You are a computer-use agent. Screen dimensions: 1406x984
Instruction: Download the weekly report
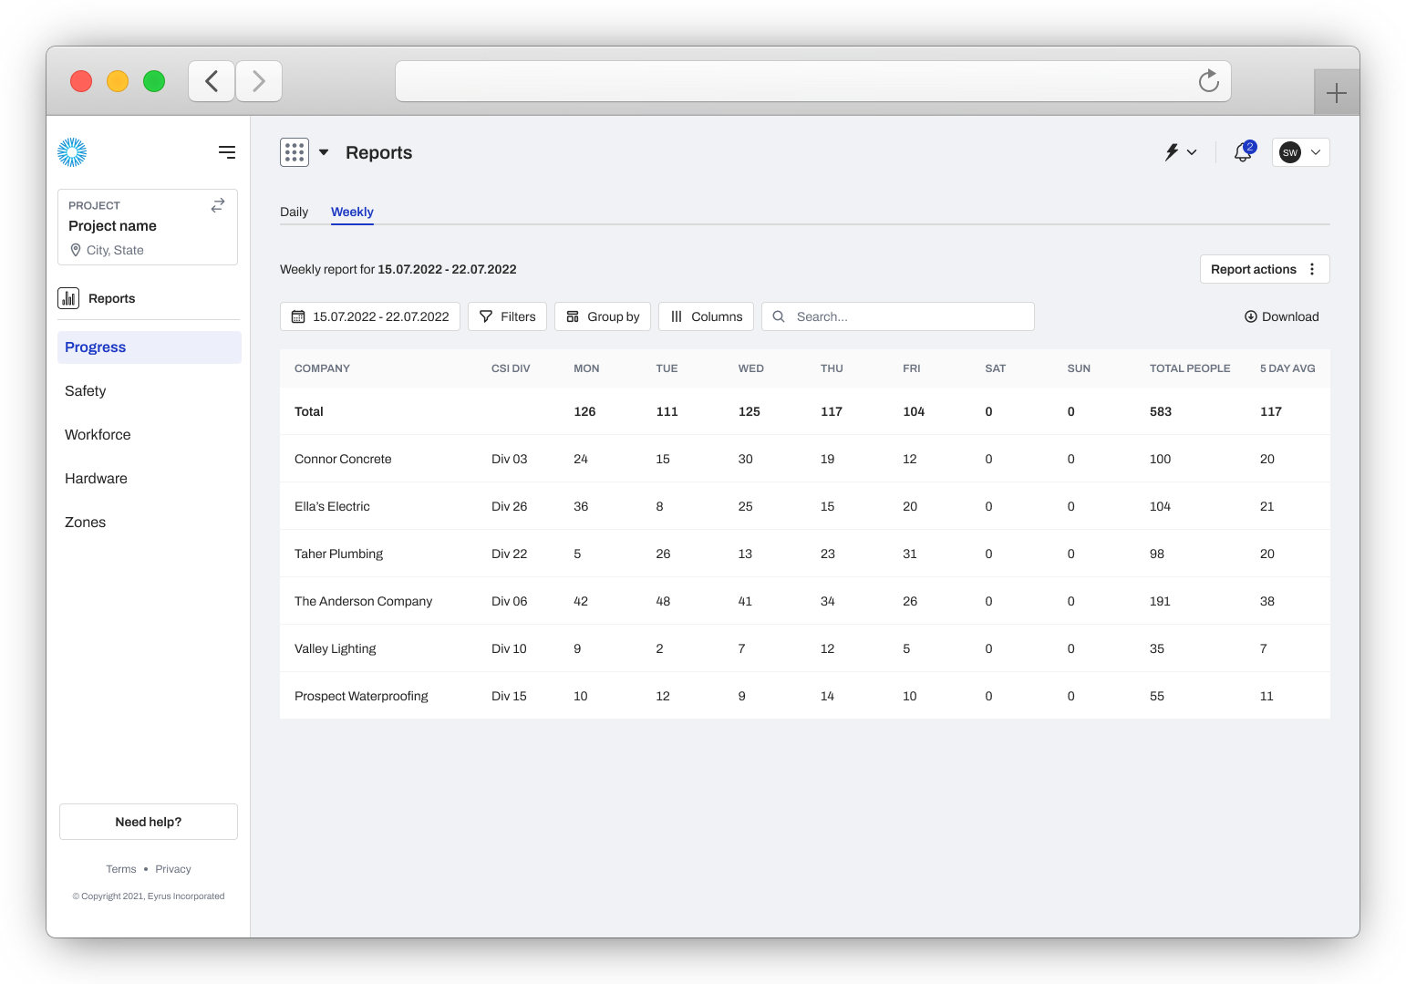point(1281,316)
